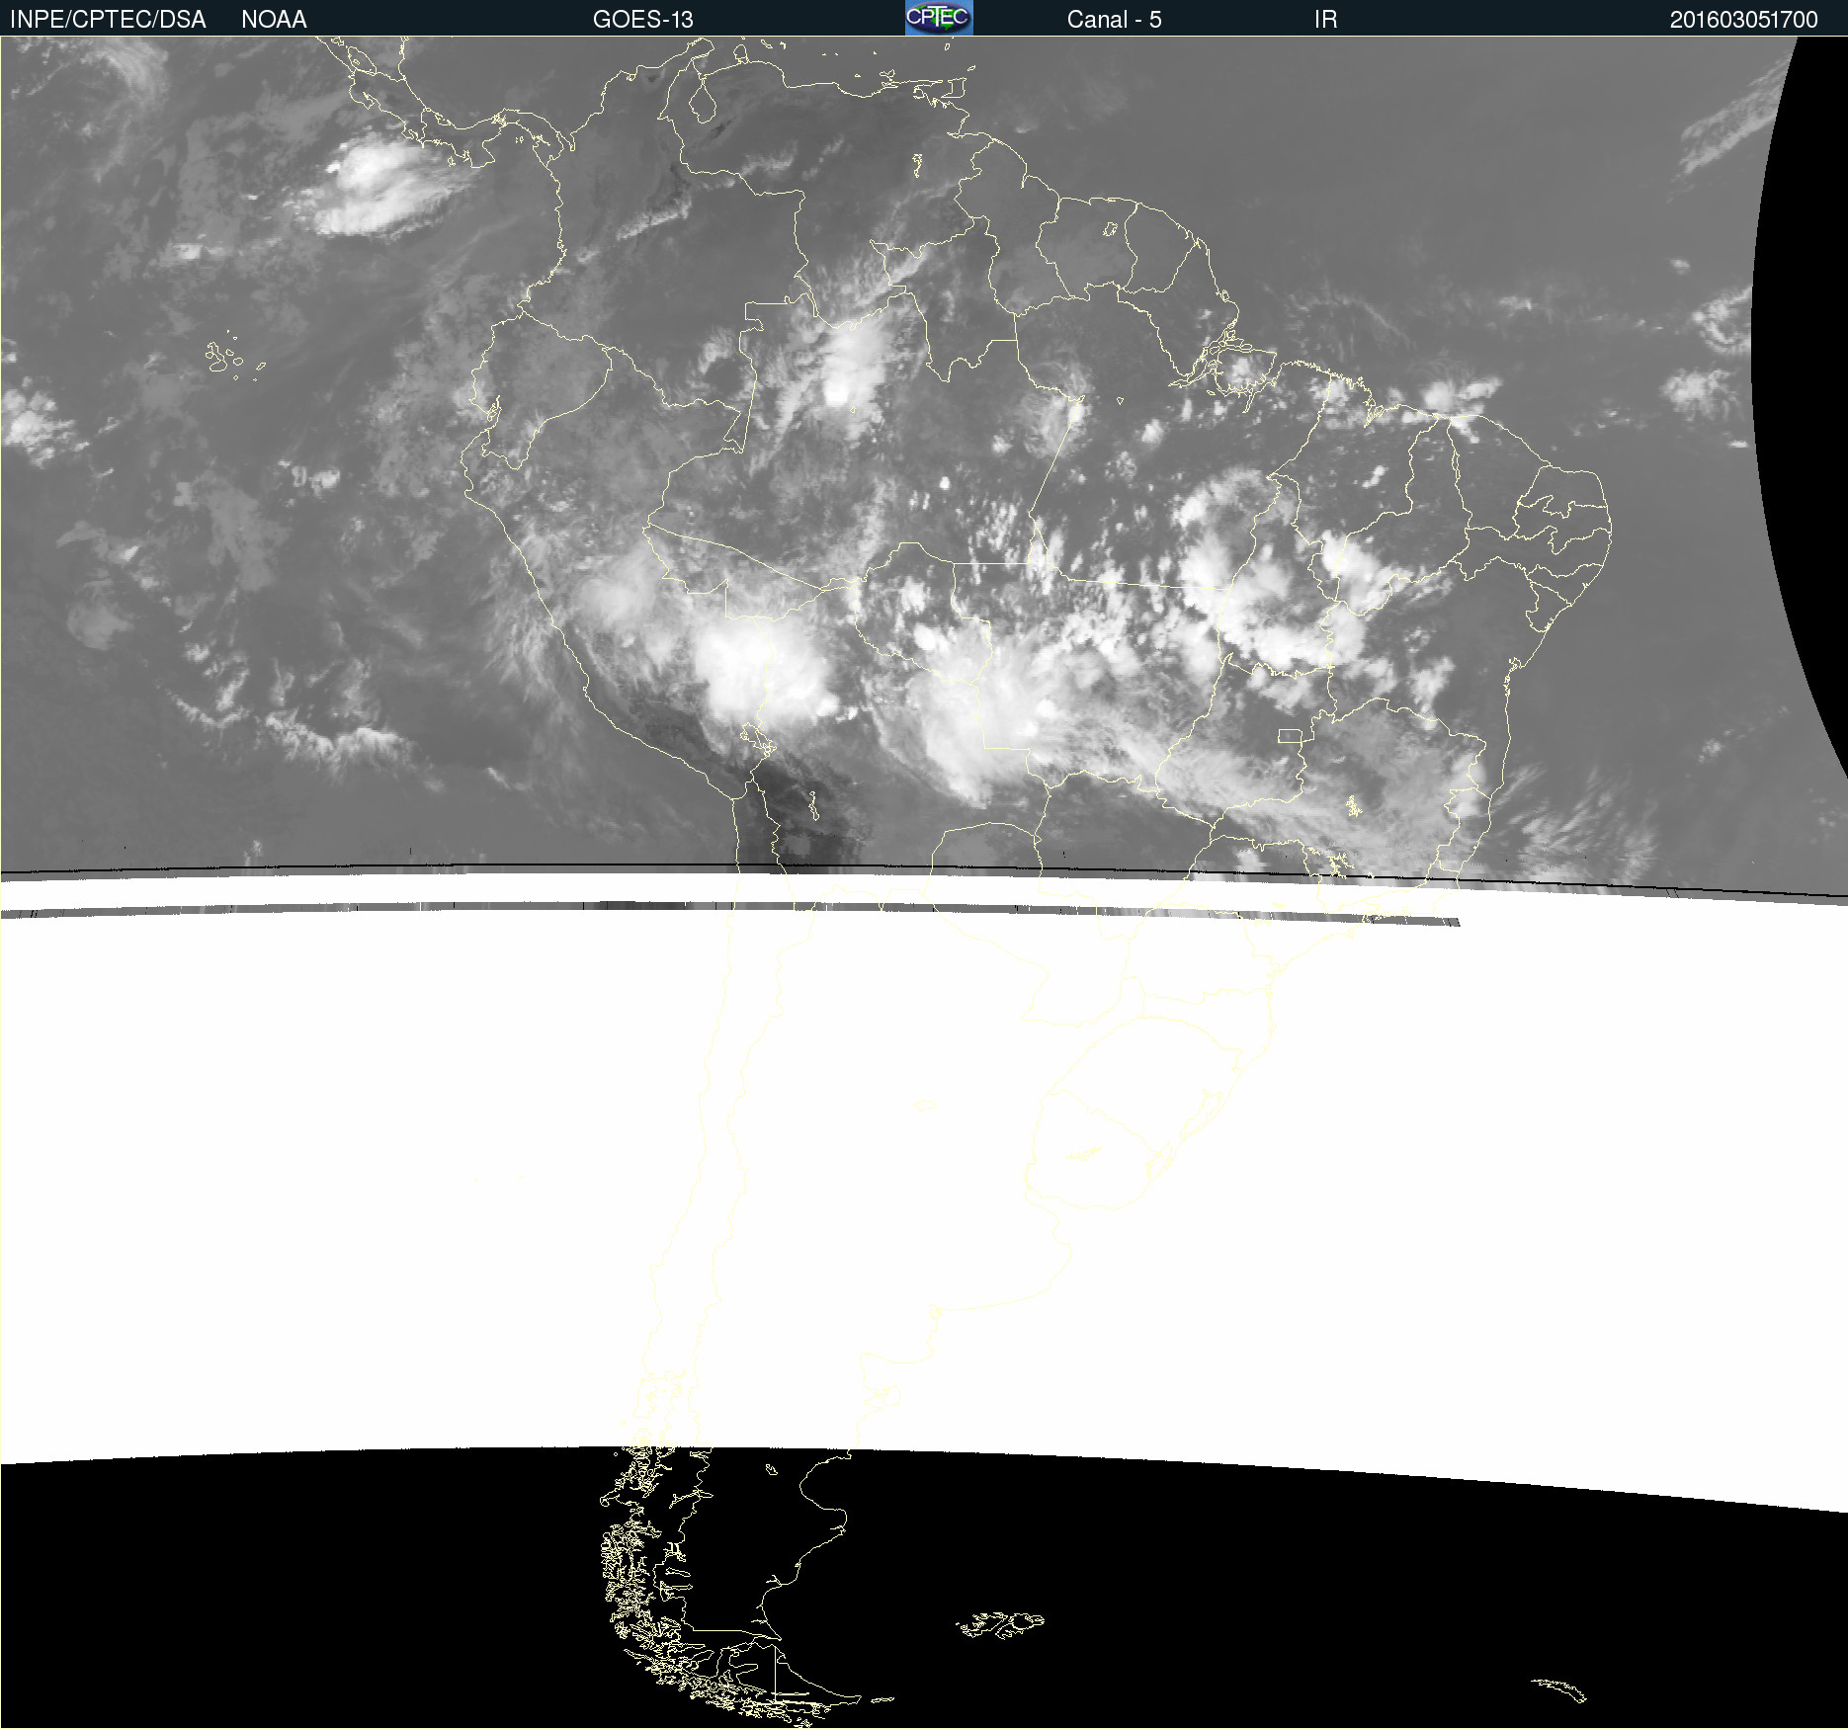Click the NOAA label in the header

tap(274, 20)
